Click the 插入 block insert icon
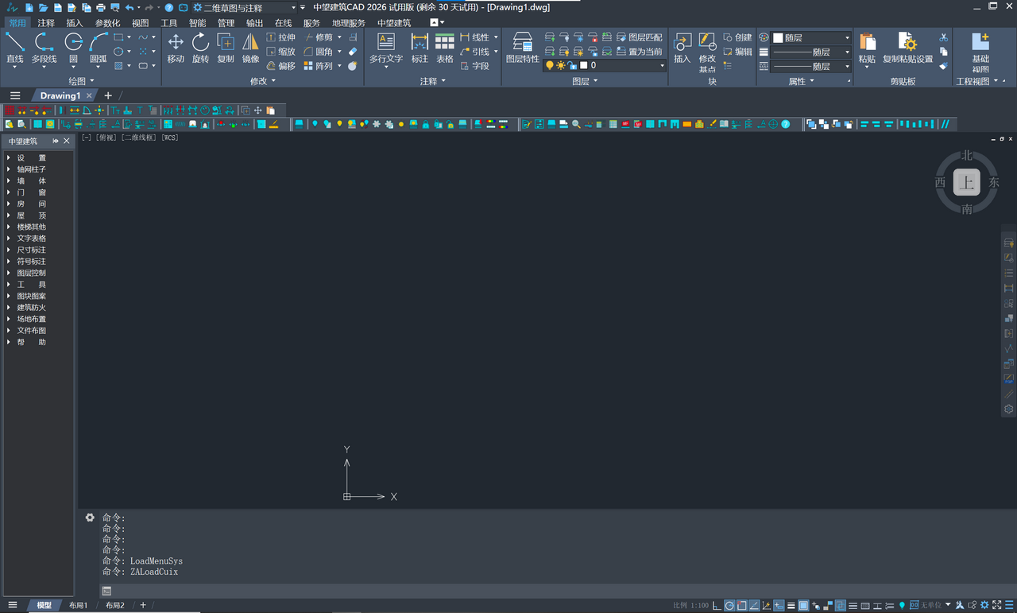 click(x=682, y=48)
